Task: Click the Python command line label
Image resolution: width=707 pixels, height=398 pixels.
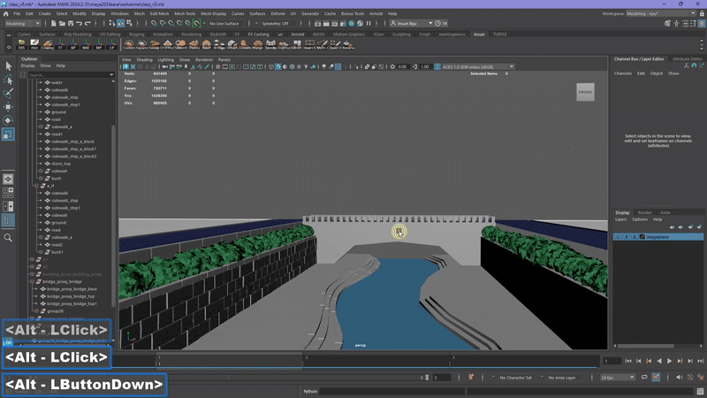Action: click(310, 391)
